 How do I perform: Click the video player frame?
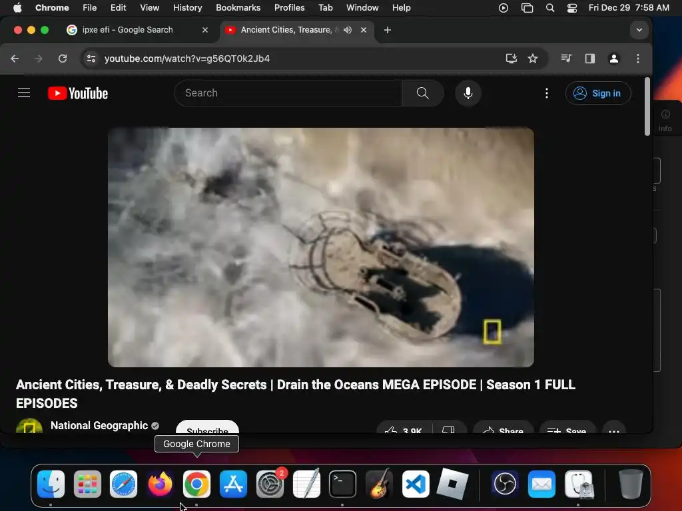coord(321,248)
